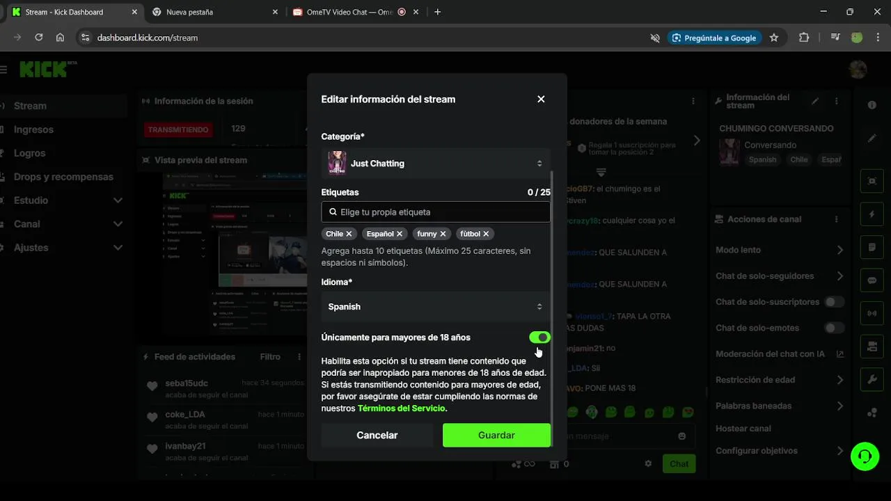891x501 pixels.
Task: Open Moderación del chat con IA link
Action: point(780,354)
